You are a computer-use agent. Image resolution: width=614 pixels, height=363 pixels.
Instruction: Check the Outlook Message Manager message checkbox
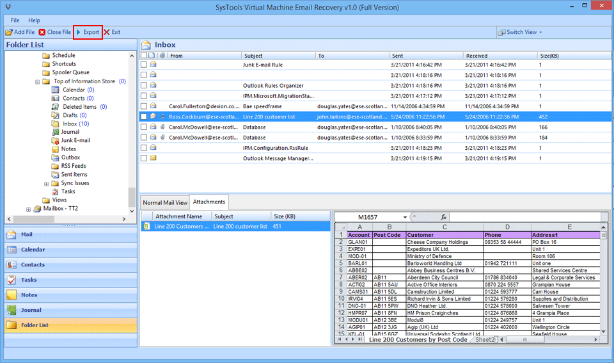(x=144, y=158)
